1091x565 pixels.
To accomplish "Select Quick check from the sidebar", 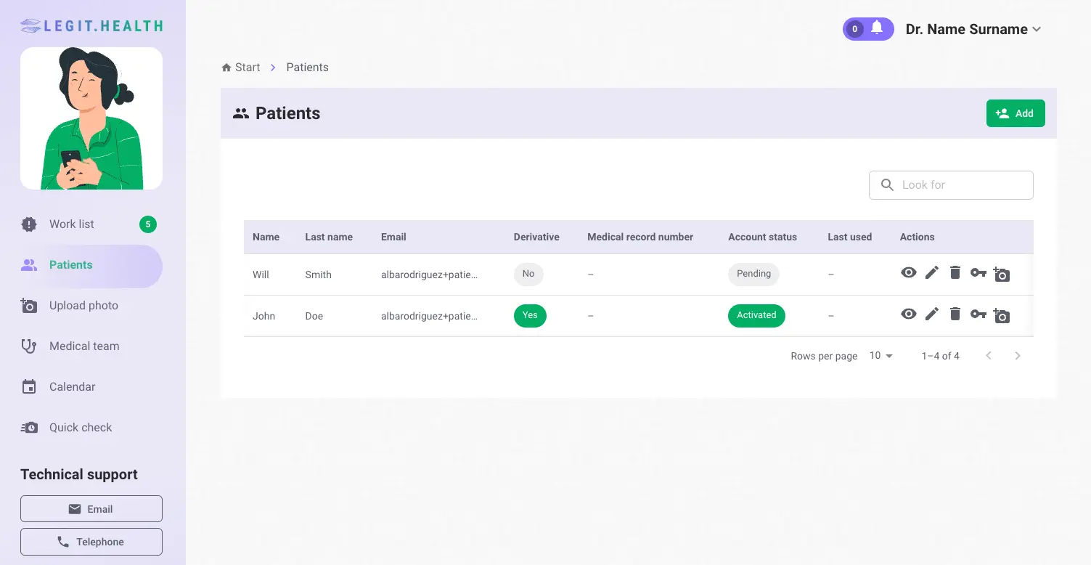I will pos(80,427).
